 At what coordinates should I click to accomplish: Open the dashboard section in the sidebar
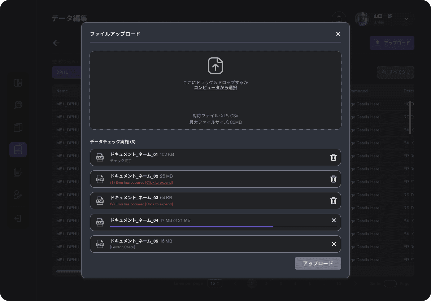18,83
